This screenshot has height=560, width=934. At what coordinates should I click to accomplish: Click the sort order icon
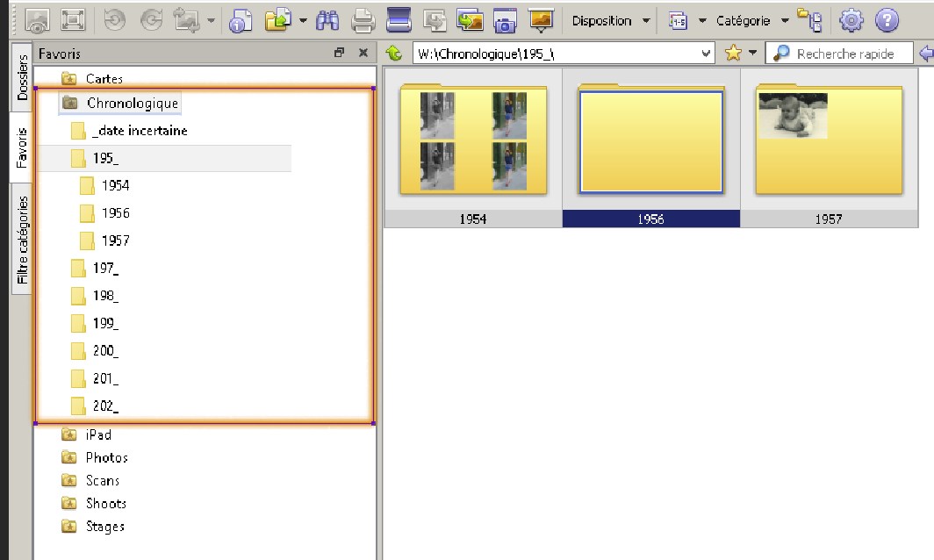click(x=678, y=21)
